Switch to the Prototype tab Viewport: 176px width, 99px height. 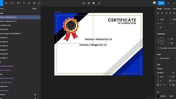click(x=167, y=9)
